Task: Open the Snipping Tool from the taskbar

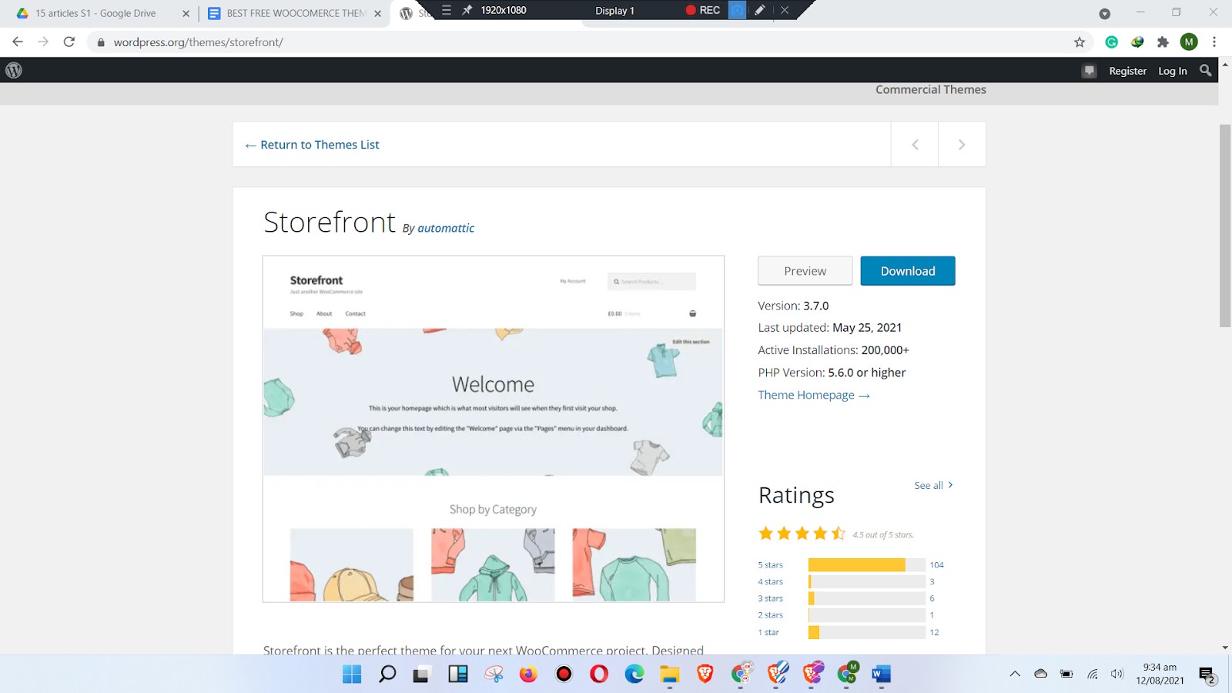Action: [494, 674]
